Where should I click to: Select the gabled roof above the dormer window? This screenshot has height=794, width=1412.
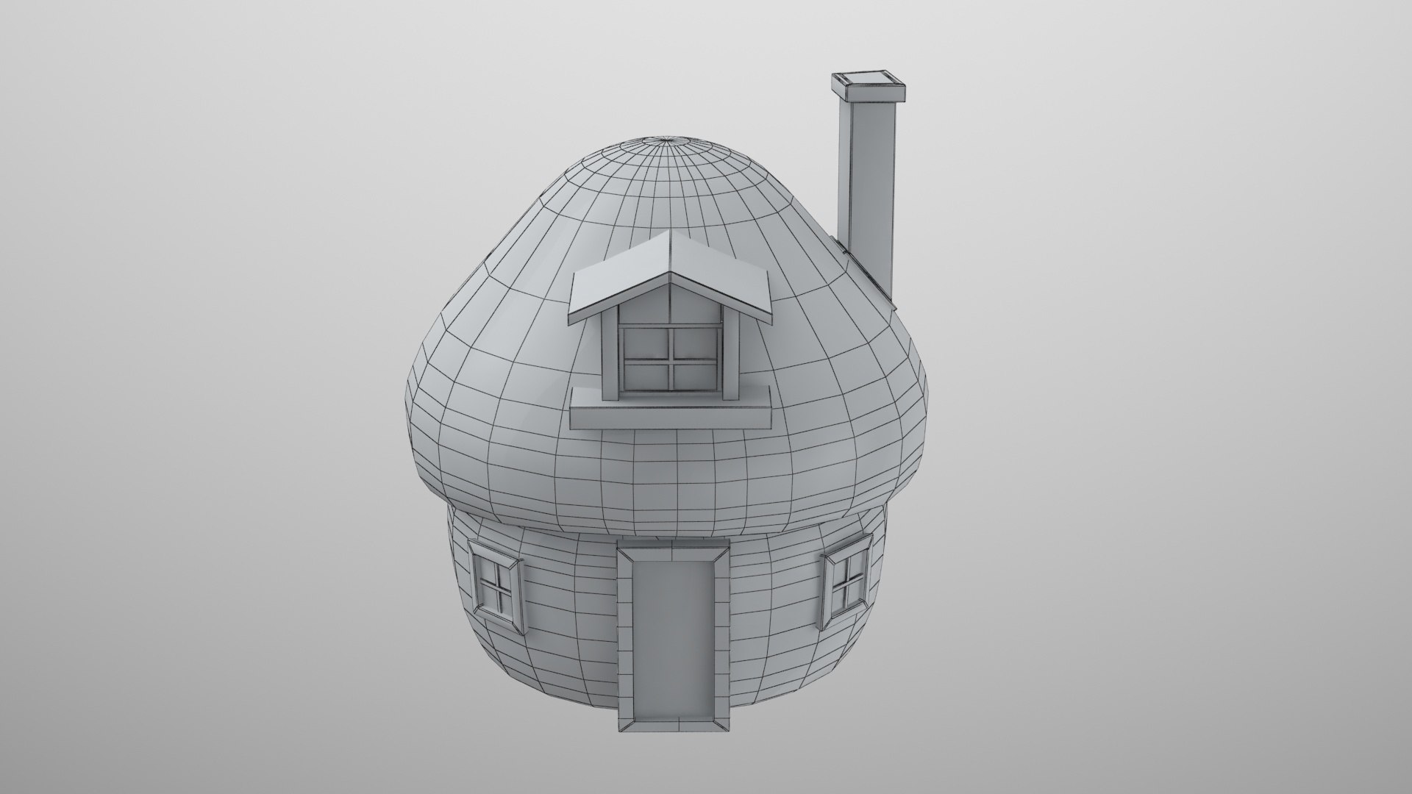[x=671, y=277]
